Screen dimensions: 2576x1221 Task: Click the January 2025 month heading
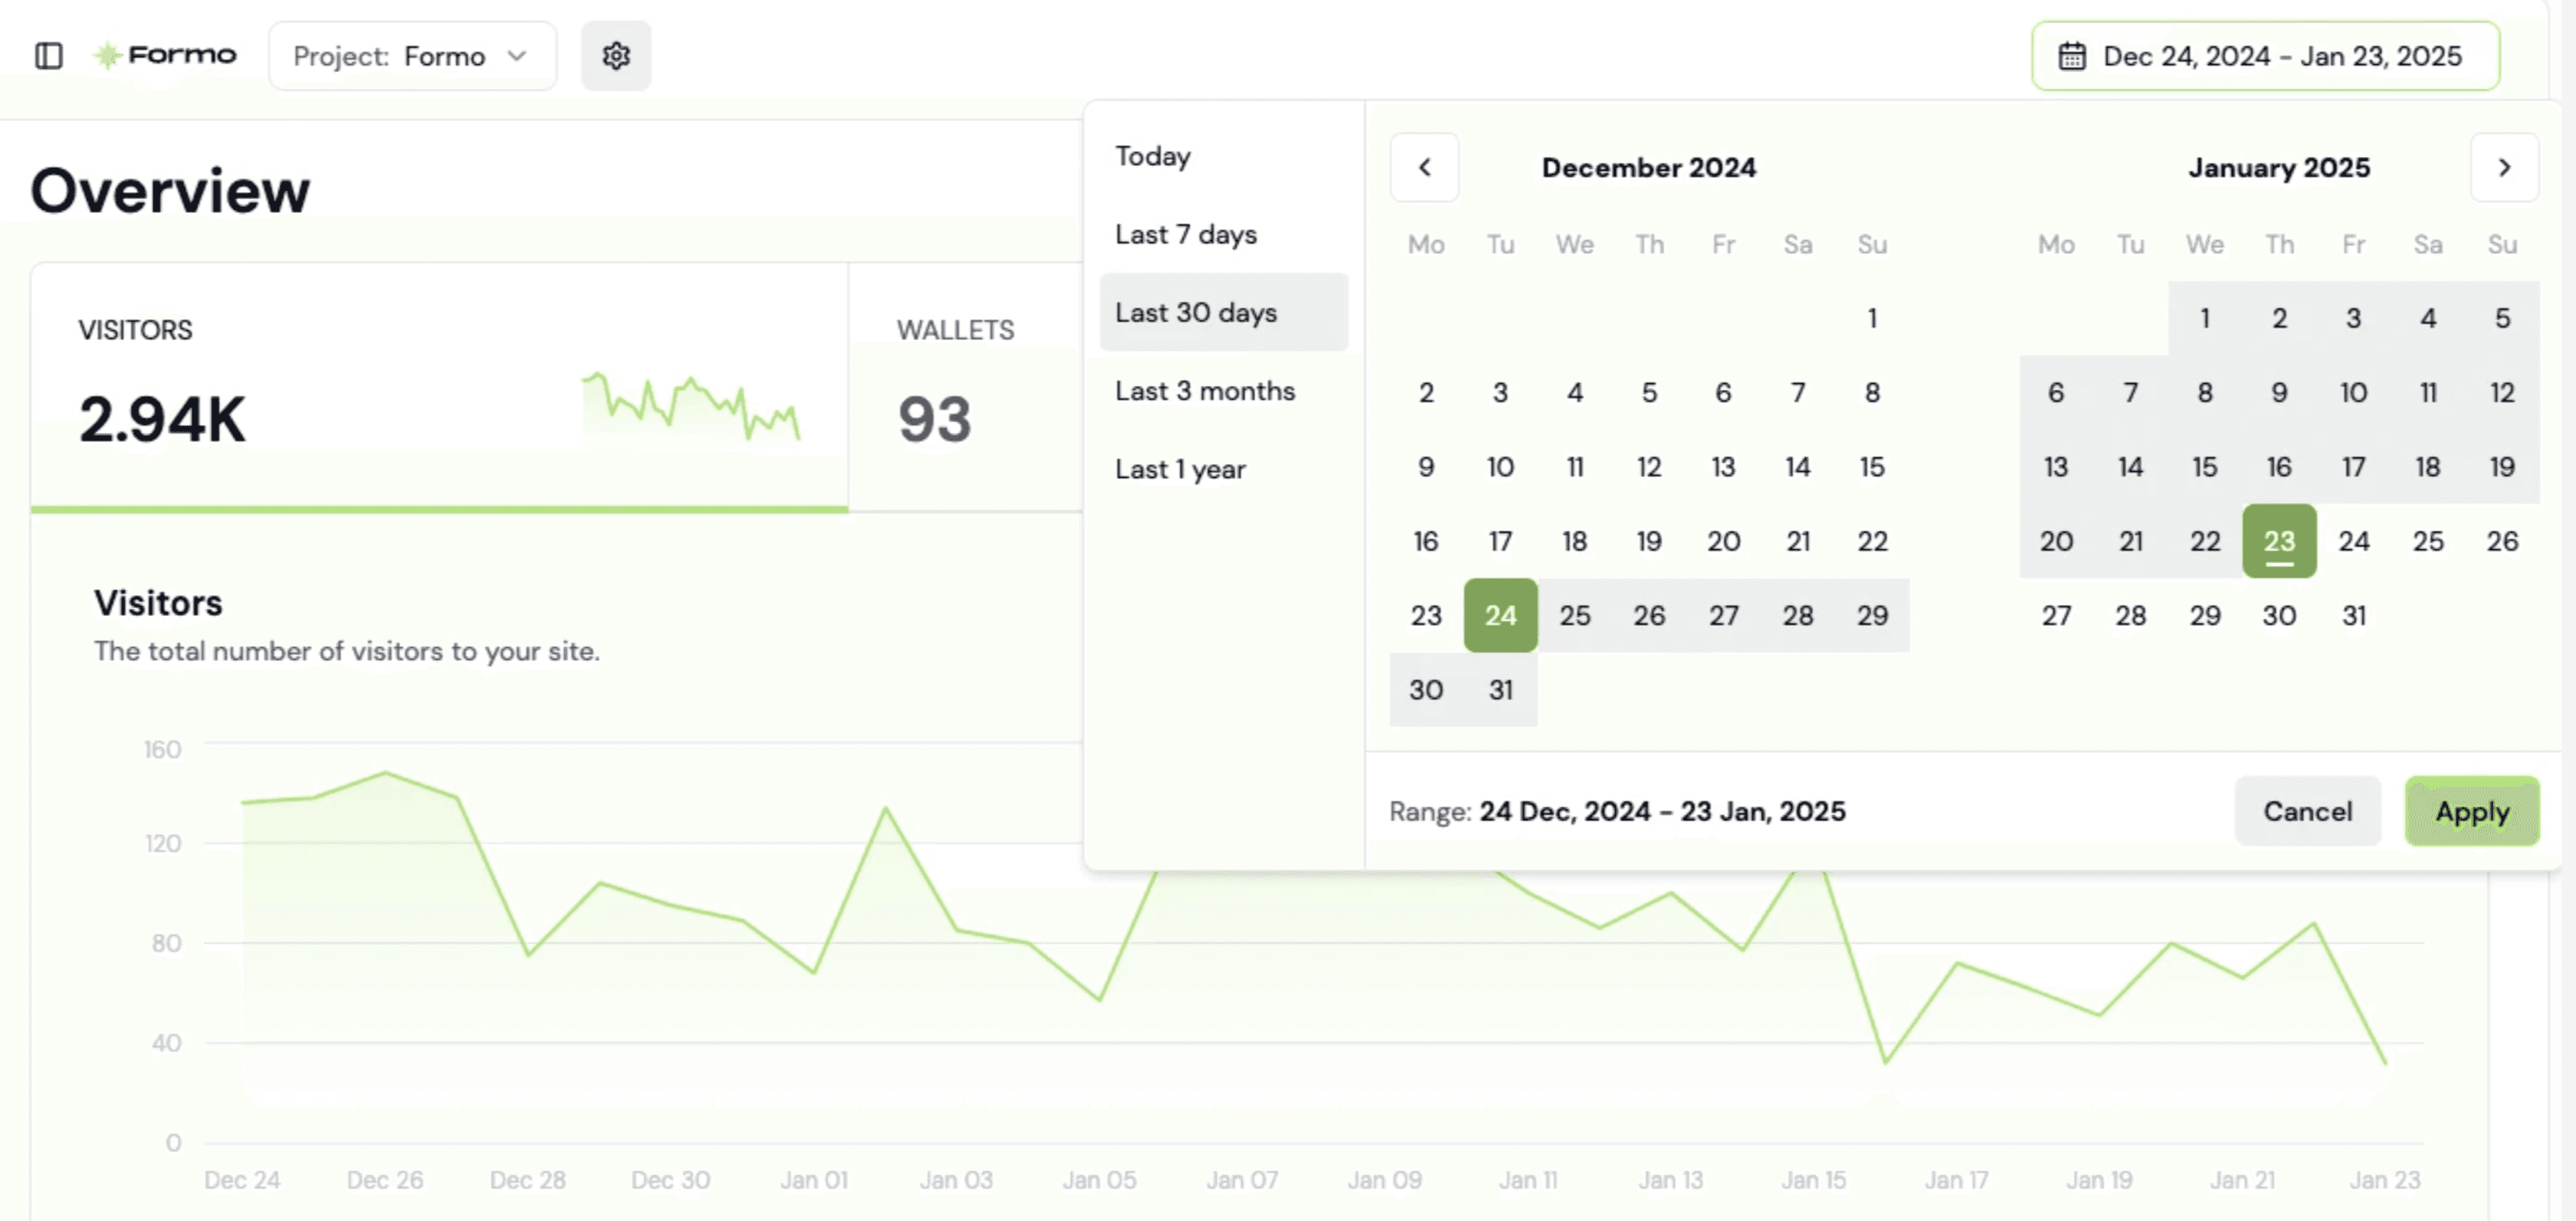coord(2279,167)
